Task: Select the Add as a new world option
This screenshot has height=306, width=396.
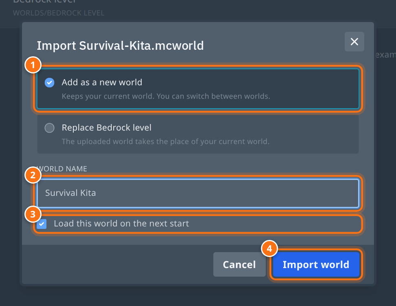Action: [x=198, y=89]
